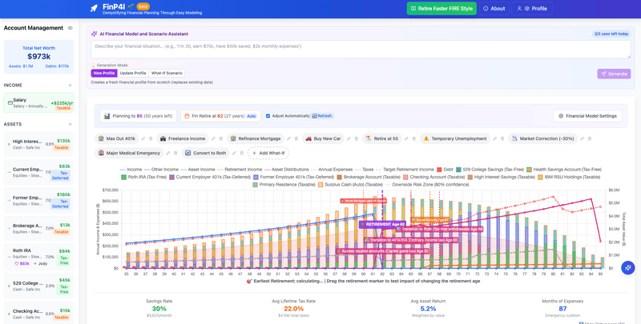This screenshot has height=324, width=641.
Task: Edit the Max Out 401k scenario pencil
Action: (x=143, y=138)
